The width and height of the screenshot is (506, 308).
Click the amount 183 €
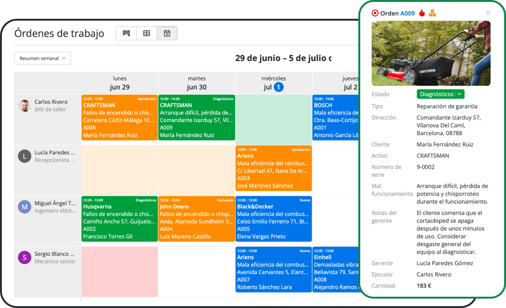(x=424, y=286)
